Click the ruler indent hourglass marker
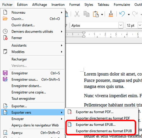142x138 pixels. point(84,35)
